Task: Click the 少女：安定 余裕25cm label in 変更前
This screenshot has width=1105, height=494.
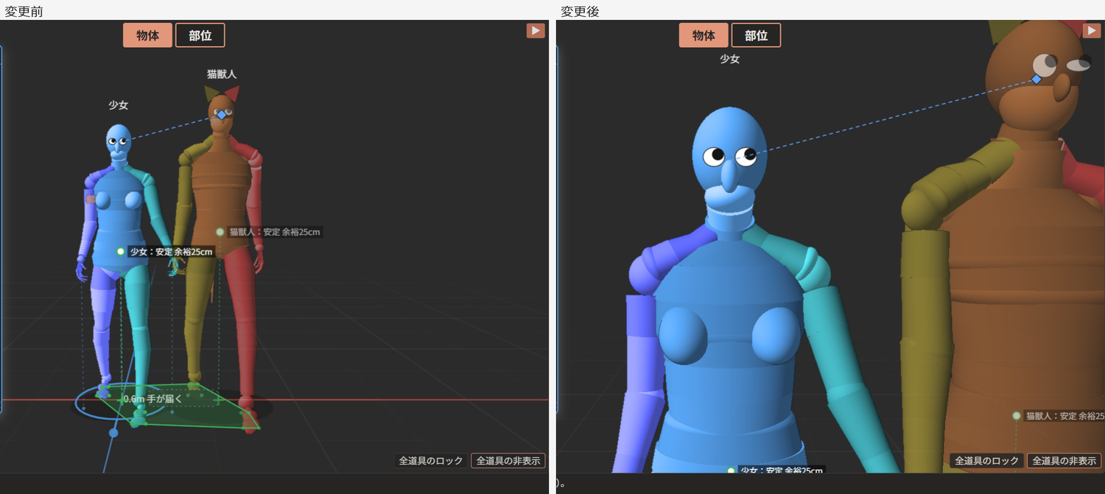Action: (172, 252)
